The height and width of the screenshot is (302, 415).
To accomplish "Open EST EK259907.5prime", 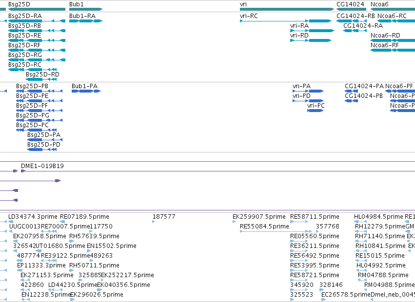I will (x=234, y=222).
